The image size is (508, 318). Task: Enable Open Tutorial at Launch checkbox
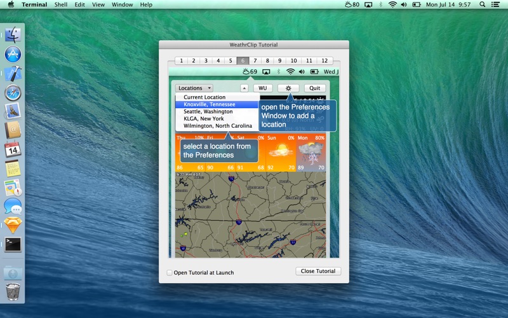tap(170, 273)
